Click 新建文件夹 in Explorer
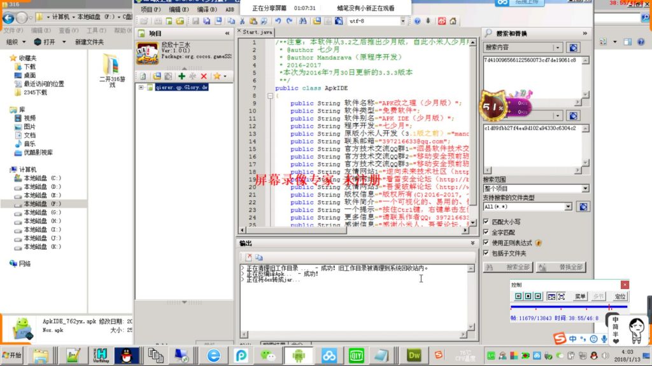Screen dimensions: 652x366 (x=89, y=42)
